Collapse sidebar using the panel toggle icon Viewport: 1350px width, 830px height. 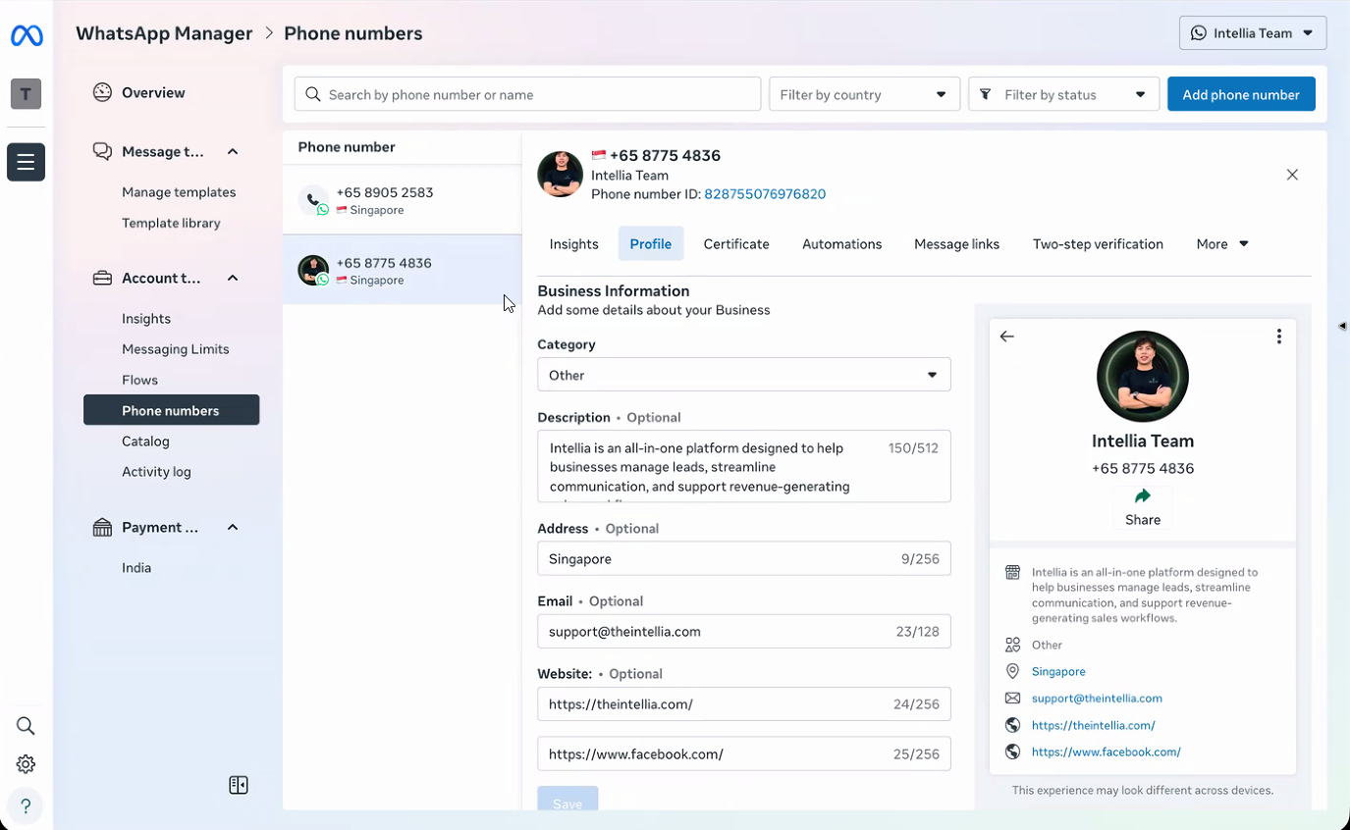pyautogui.click(x=239, y=785)
